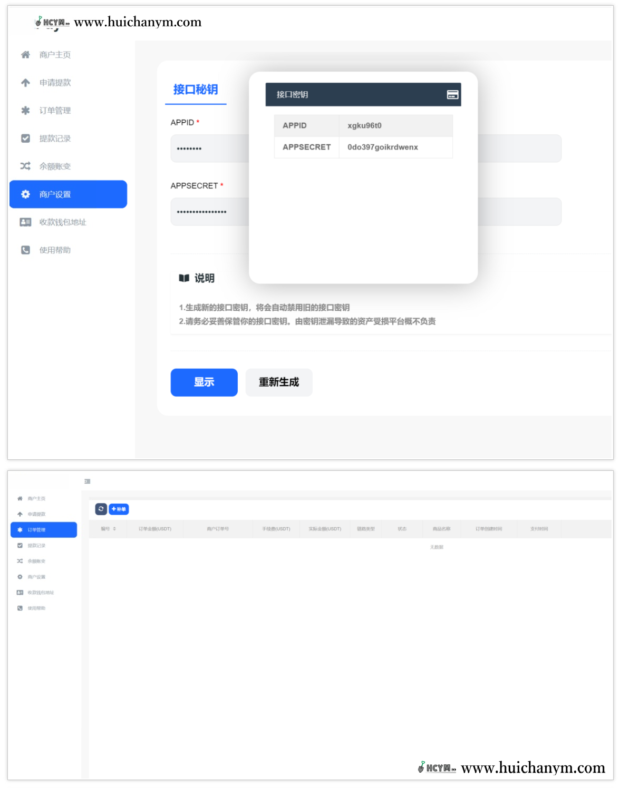The image size is (620, 788).
Task: Select 订单管理 in the sidebar menu
Action: click(37, 530)
